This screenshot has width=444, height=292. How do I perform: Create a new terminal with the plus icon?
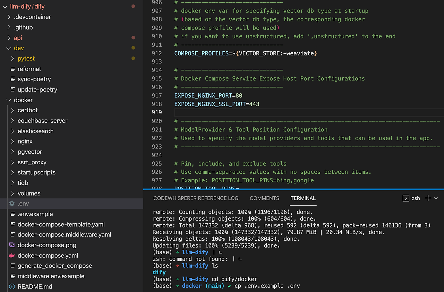(428, 198)
